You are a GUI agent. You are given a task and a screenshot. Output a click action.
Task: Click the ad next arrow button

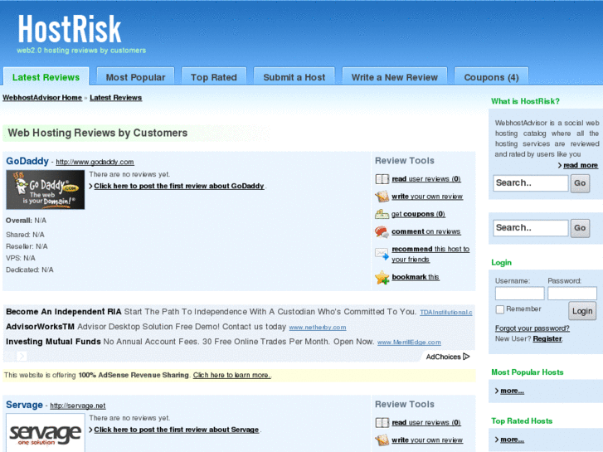[22, 357]
